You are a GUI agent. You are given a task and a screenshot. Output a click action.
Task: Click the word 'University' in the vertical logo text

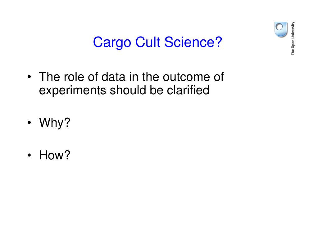click(x=293, y=30)
